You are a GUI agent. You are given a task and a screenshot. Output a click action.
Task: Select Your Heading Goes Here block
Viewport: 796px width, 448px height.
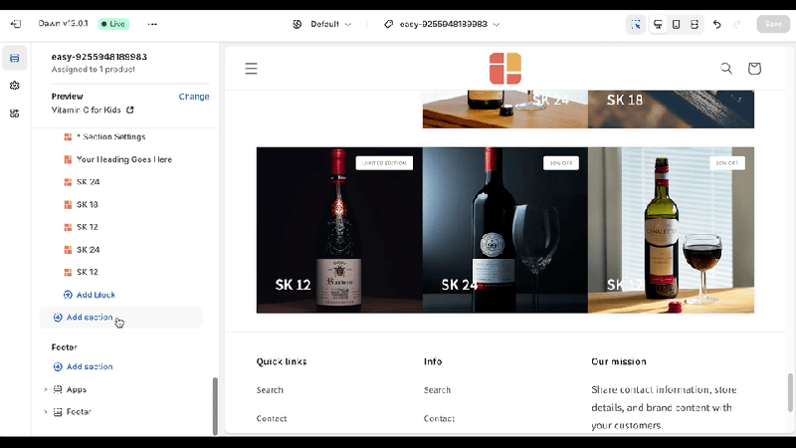point(123,159)
